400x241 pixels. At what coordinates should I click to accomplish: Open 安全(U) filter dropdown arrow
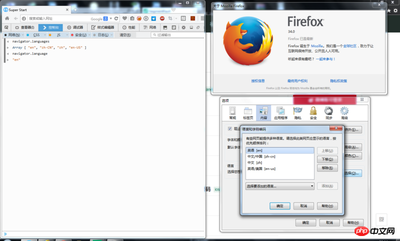coord(89,35)
